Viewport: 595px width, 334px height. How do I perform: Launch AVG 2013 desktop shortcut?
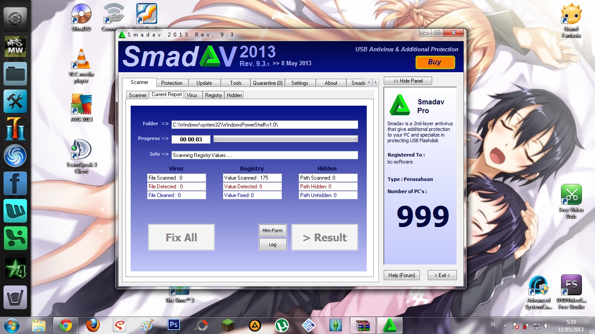click(x=81, y=108)
